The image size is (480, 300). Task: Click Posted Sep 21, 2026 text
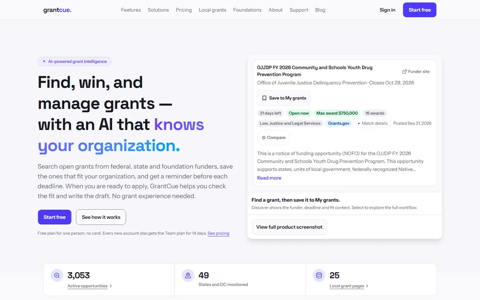coord(412,123)
